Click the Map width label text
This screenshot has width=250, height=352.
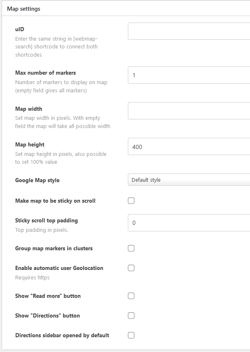[29, 109]
